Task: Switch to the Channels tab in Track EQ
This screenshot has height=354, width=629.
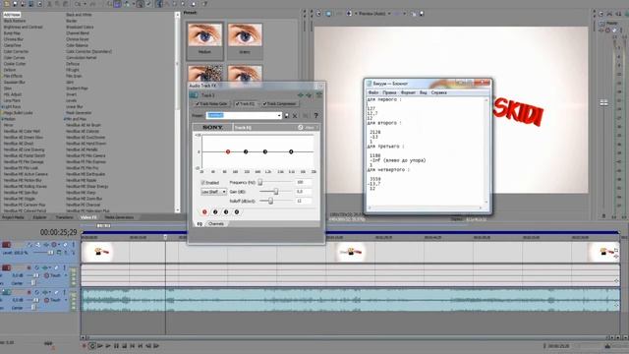Action: 216,224
